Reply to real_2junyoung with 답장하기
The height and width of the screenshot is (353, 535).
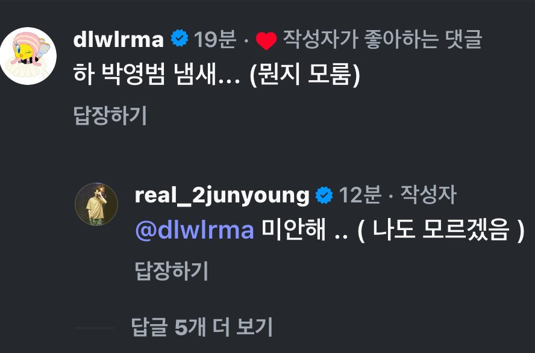(172, 271)
